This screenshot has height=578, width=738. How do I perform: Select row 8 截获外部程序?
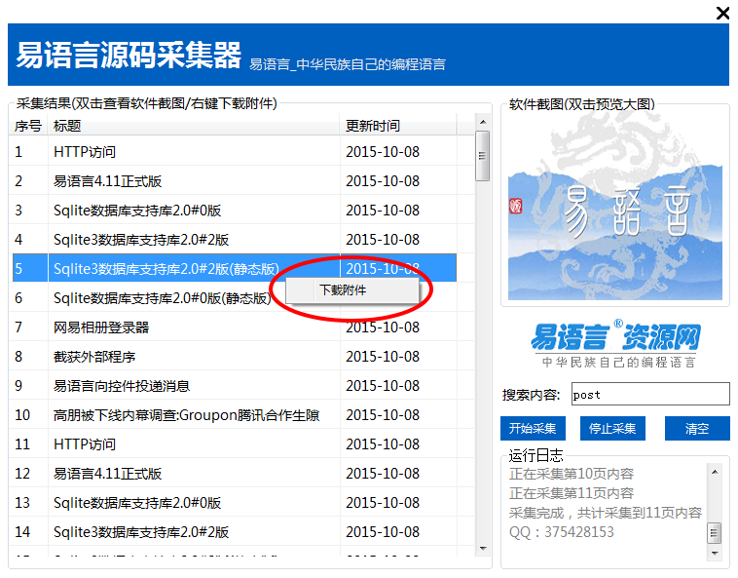pos(234,356)
